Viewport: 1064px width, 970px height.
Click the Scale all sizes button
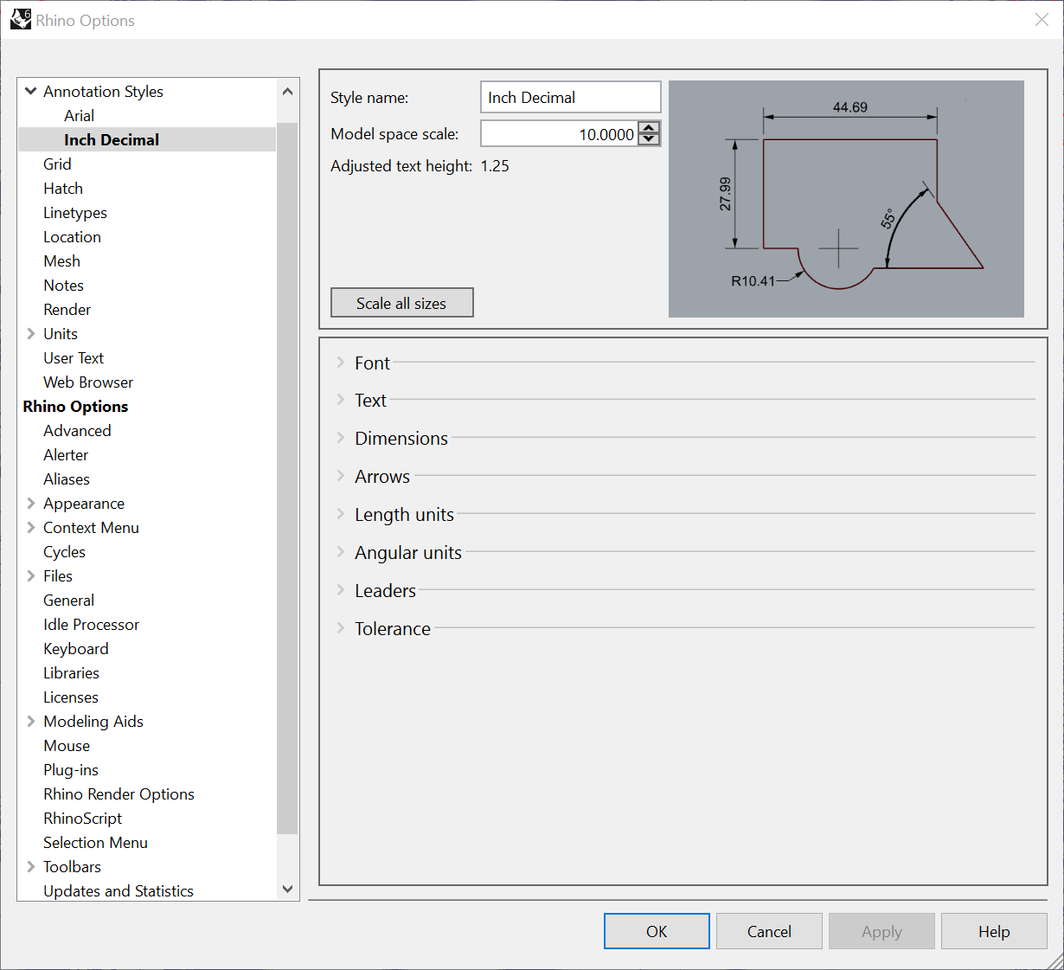click(x=401, y=302)
